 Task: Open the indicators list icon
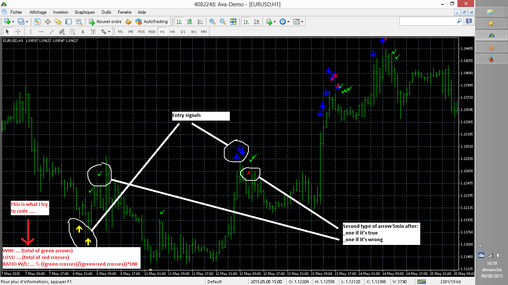tap(269, 22)
